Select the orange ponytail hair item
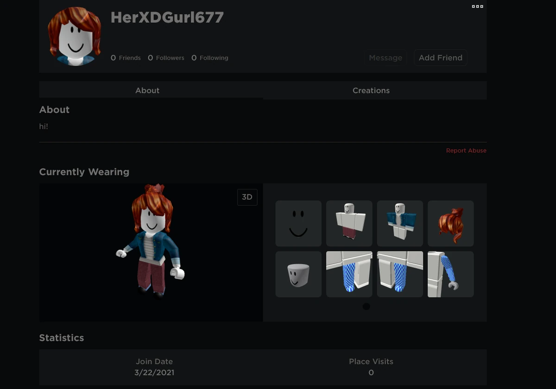556x389 pixels. (451, 223)
